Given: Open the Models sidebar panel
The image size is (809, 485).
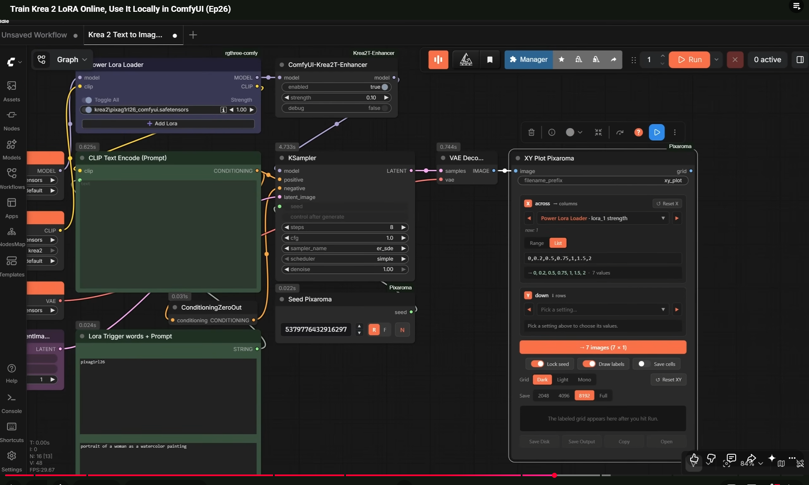Looking at the screenshot, I should (11, 150).
